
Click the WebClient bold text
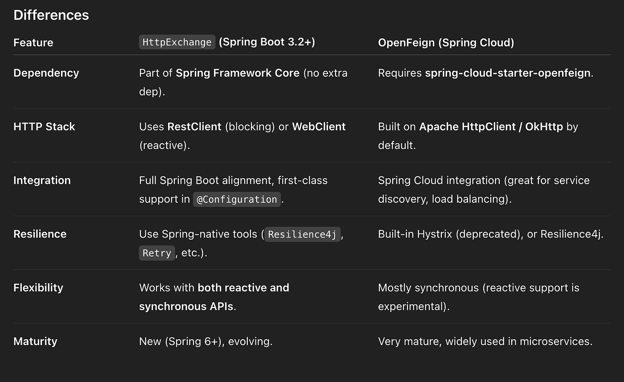click(319, 127)
